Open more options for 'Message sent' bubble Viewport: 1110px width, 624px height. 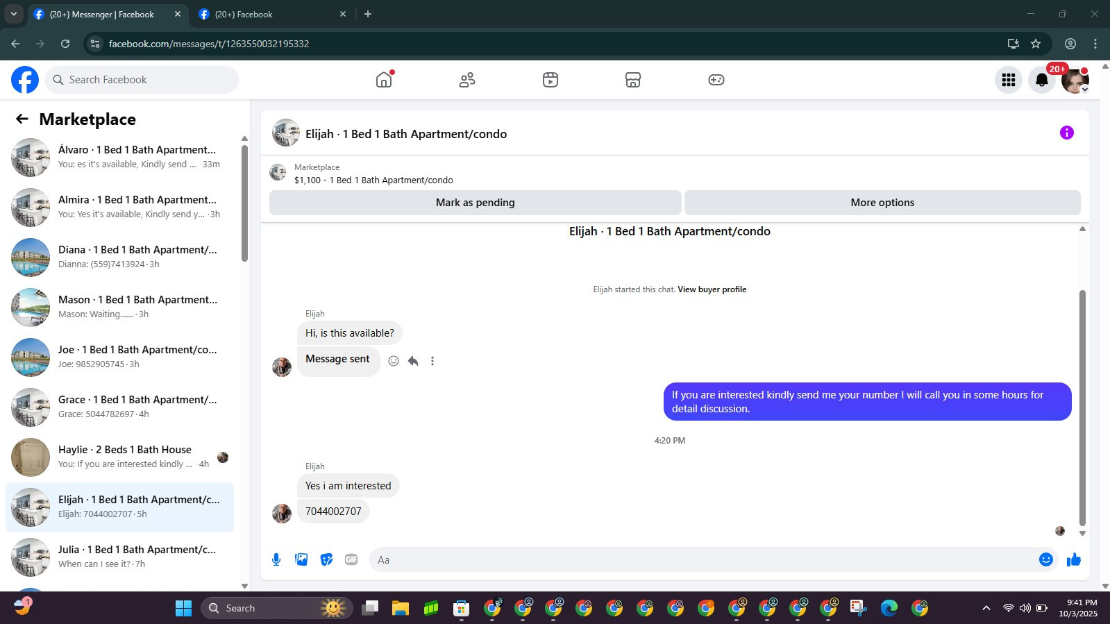pyautogui.click(x=432, y=361)
